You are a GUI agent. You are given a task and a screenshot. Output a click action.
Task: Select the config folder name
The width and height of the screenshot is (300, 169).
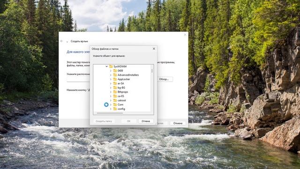point(121,108)
